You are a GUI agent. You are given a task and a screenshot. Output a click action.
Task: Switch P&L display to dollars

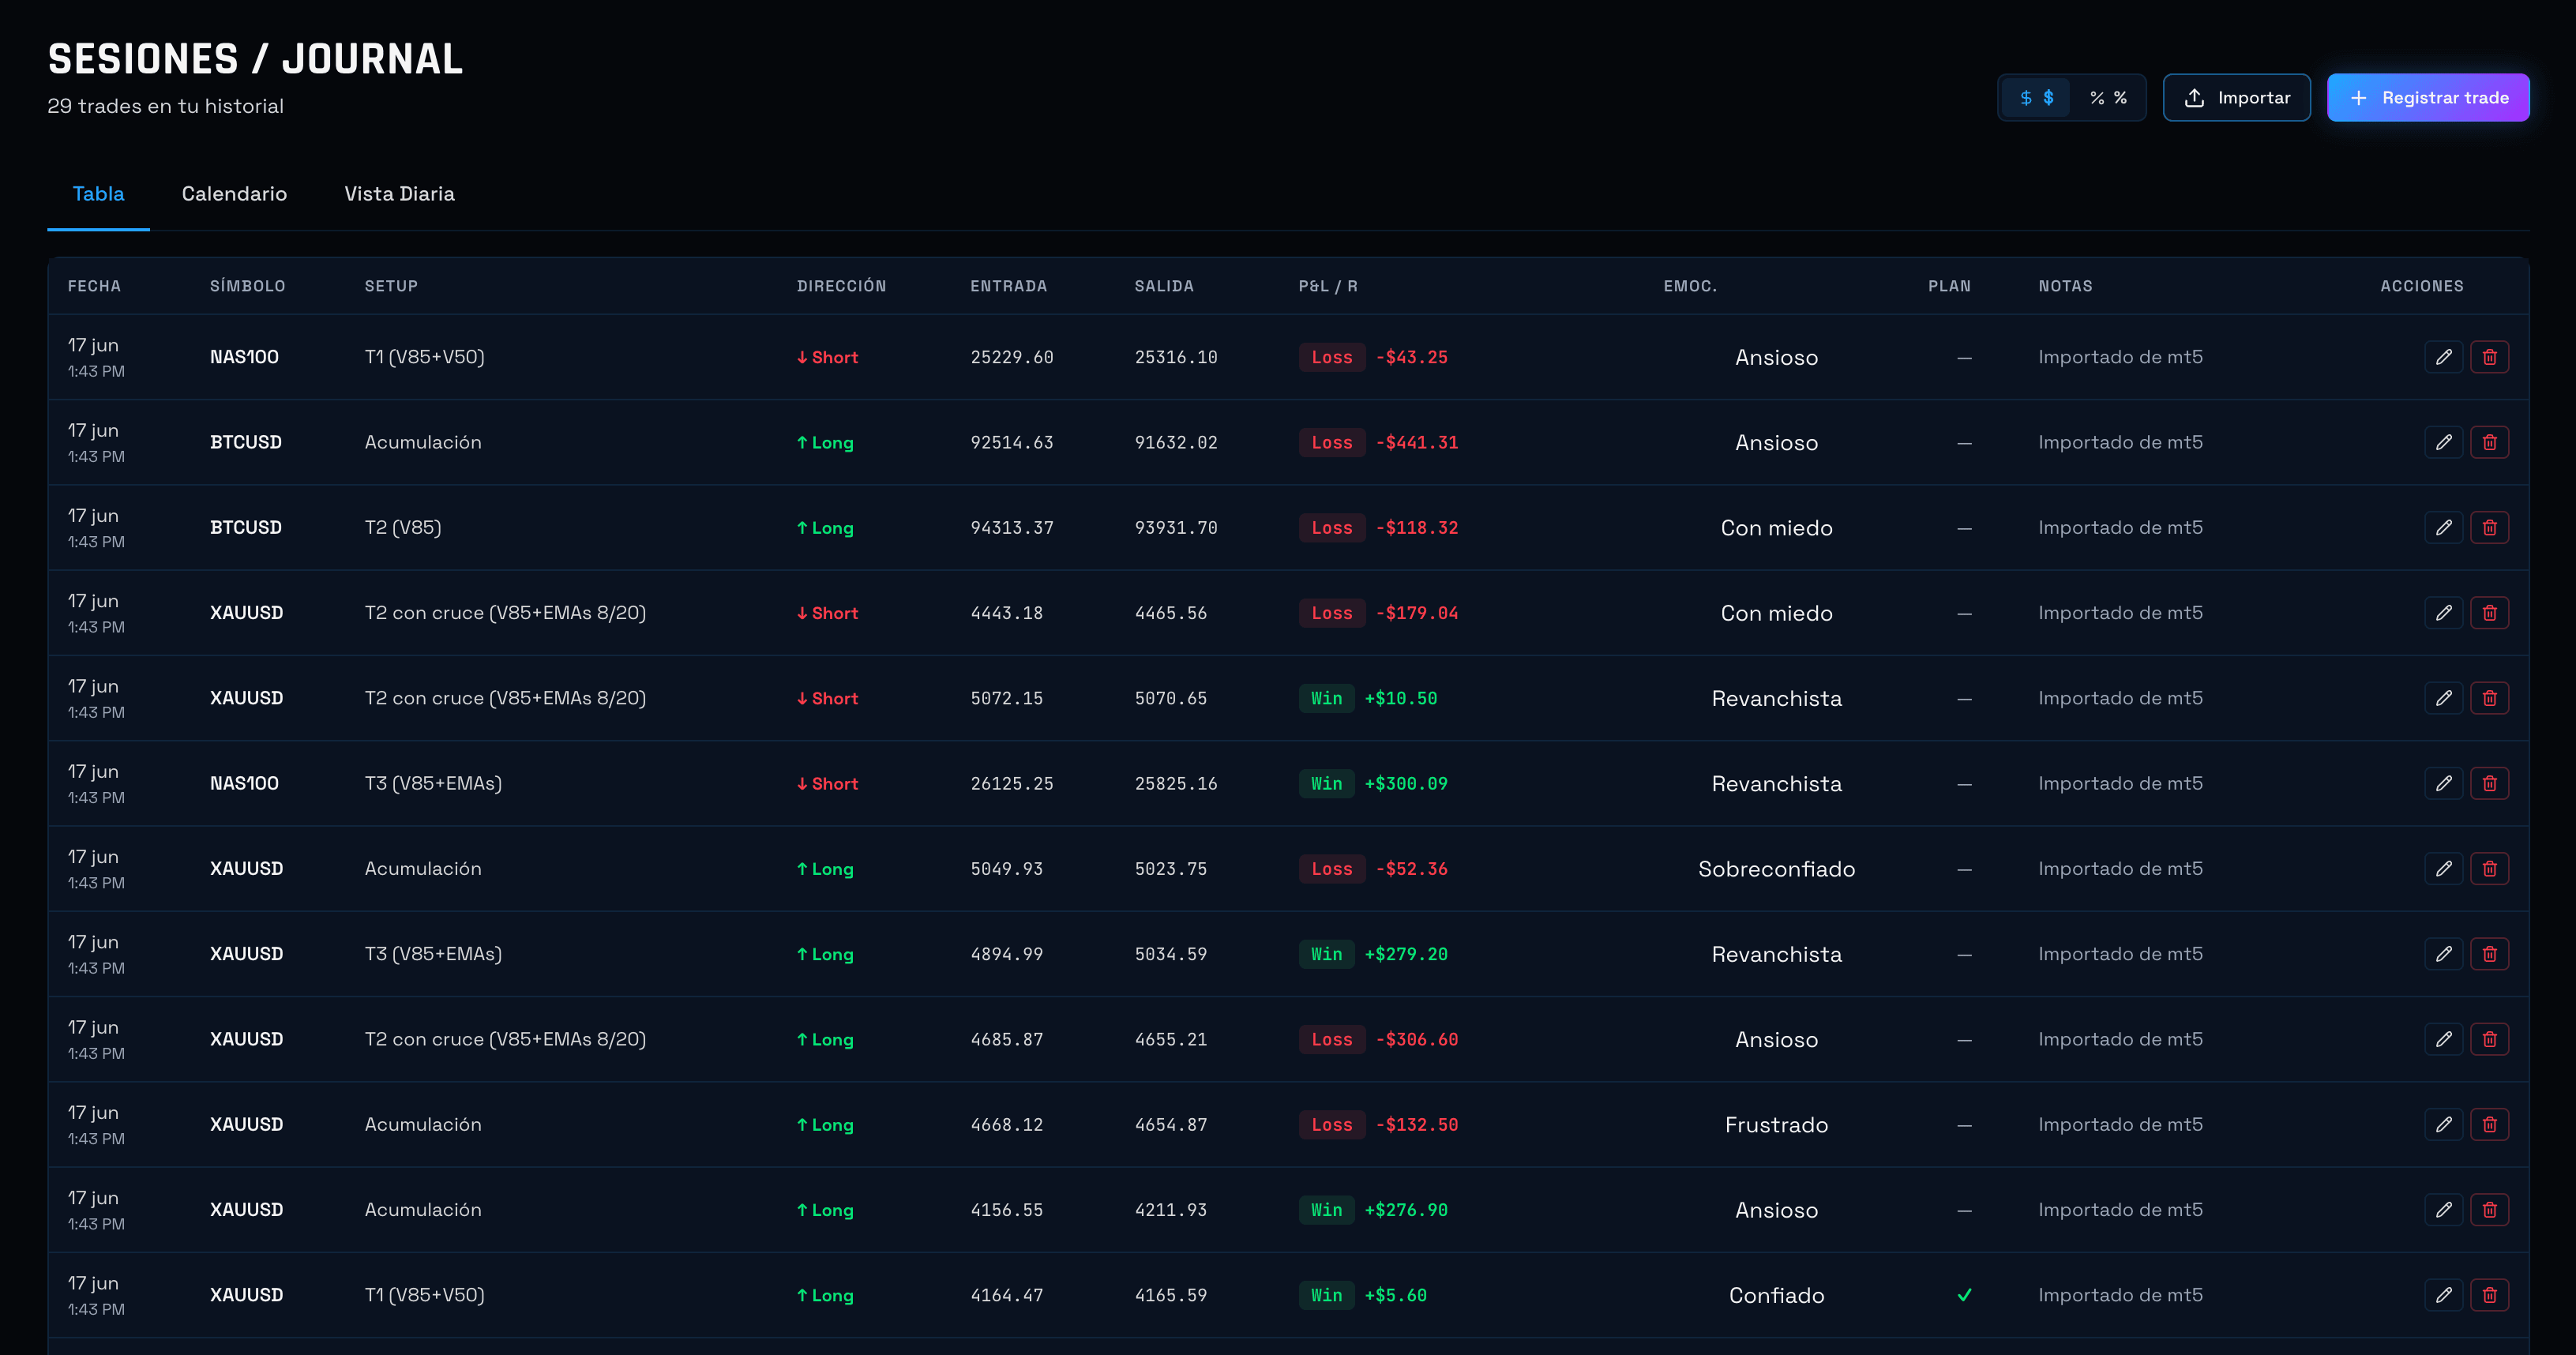click(x=2036, y=98)
